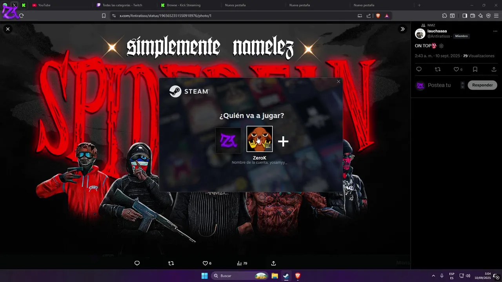Close the X photo viewer
Screen dimensions: 502x282
(x=8, y=29)
